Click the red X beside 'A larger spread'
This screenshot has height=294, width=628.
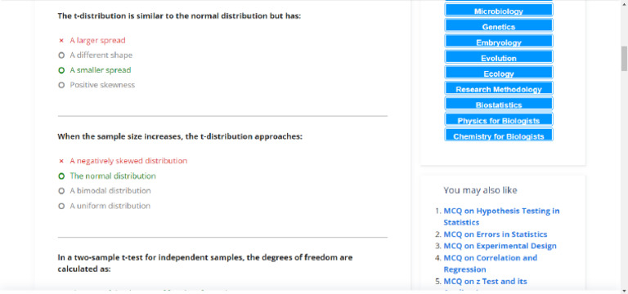(61, 40)
